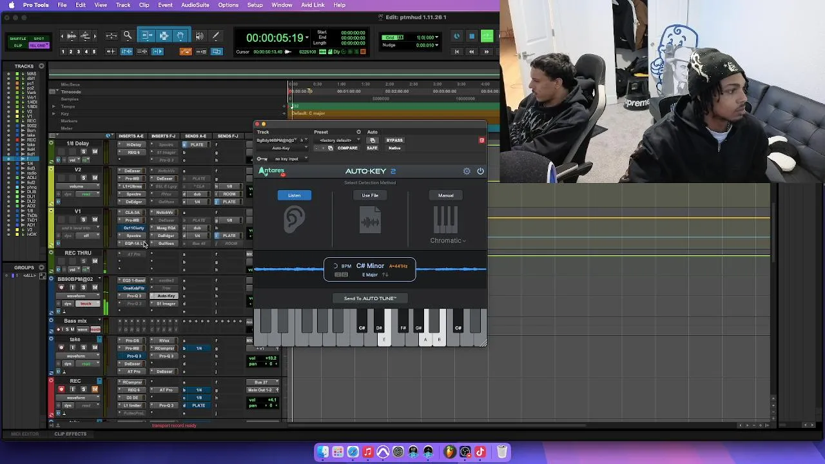Open the Avid Link menu

(313, 5)
